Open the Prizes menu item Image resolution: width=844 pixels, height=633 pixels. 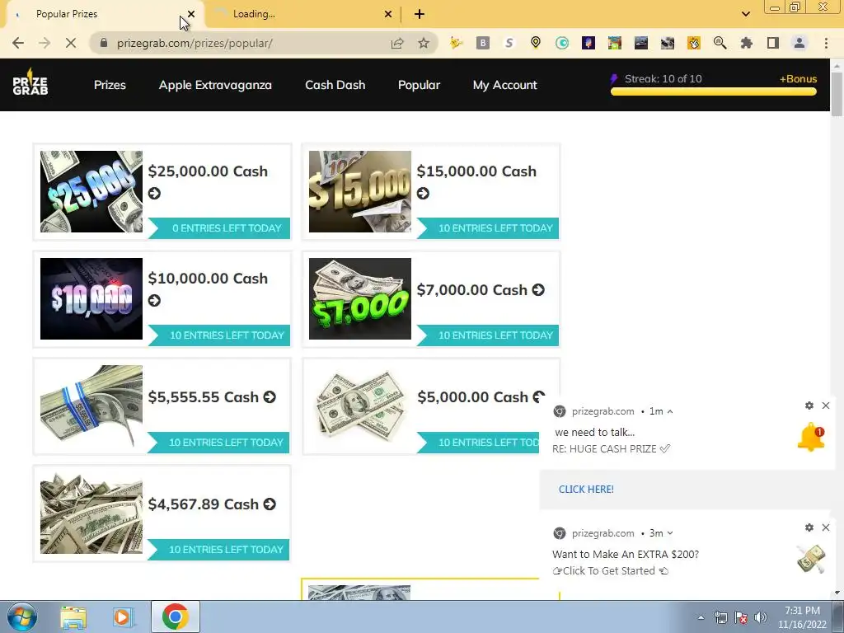point(110,85)
